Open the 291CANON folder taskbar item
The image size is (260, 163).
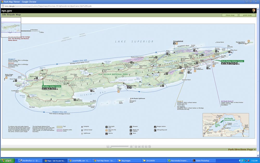(154, 161)
